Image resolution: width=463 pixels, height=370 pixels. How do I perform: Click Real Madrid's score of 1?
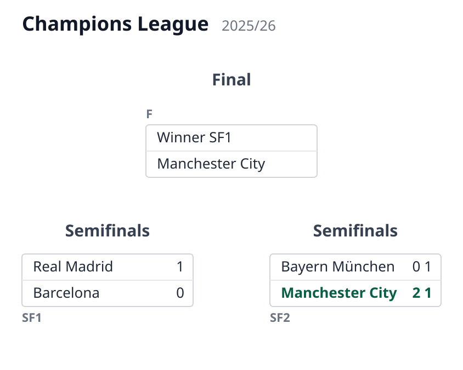pos(180,267)
